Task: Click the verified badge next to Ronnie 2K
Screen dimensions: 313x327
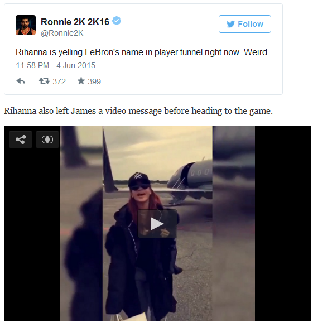Action: [117, 21]
